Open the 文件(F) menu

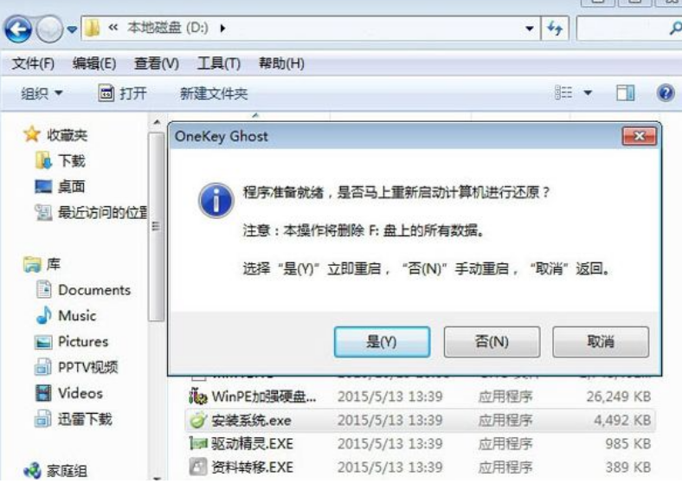pos(33,63)
